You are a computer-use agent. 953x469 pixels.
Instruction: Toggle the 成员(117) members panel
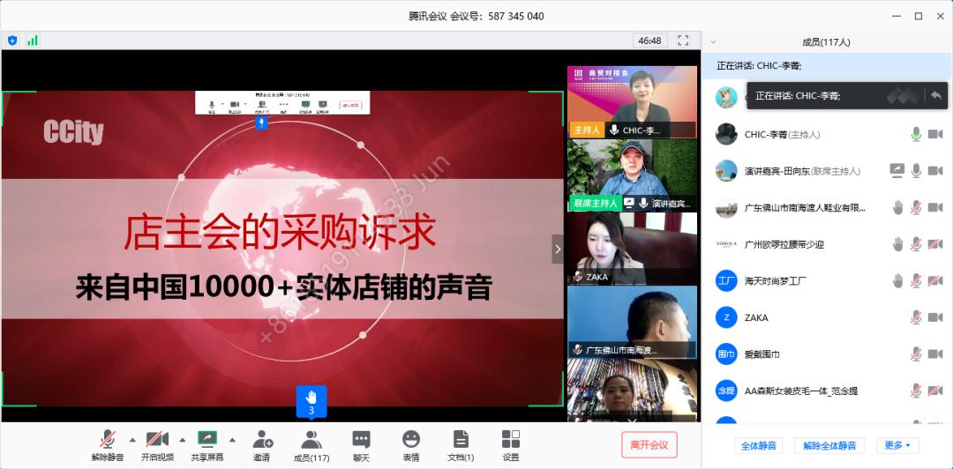[311, 445]
